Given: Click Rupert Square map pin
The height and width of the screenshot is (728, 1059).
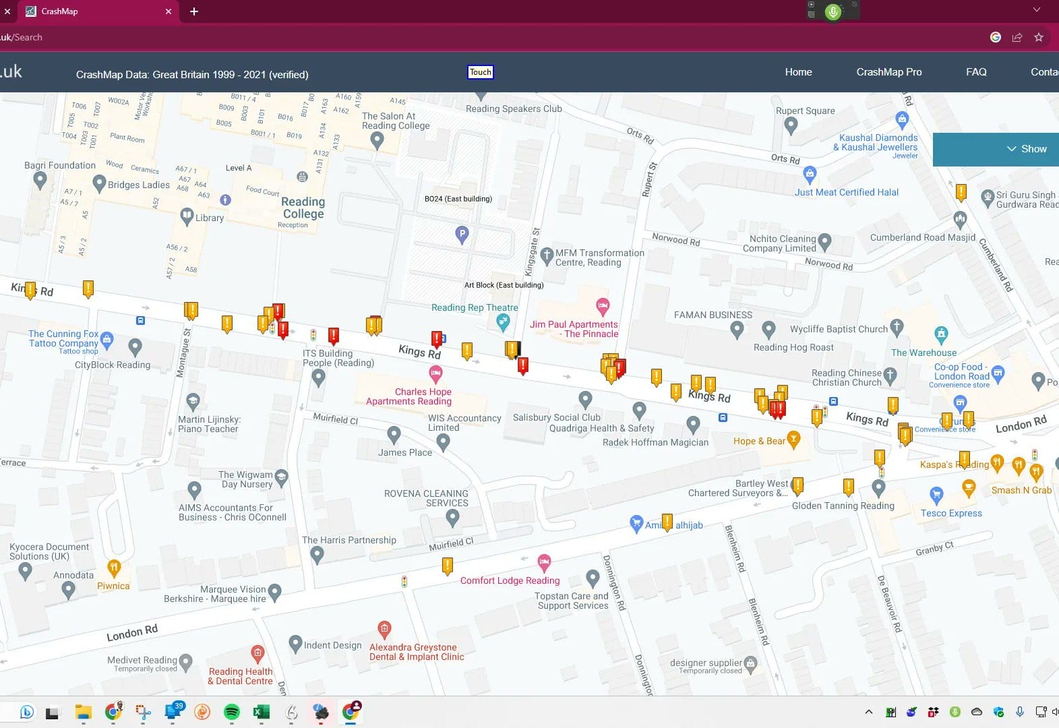Looking at the screenshot, I should 791,125.
